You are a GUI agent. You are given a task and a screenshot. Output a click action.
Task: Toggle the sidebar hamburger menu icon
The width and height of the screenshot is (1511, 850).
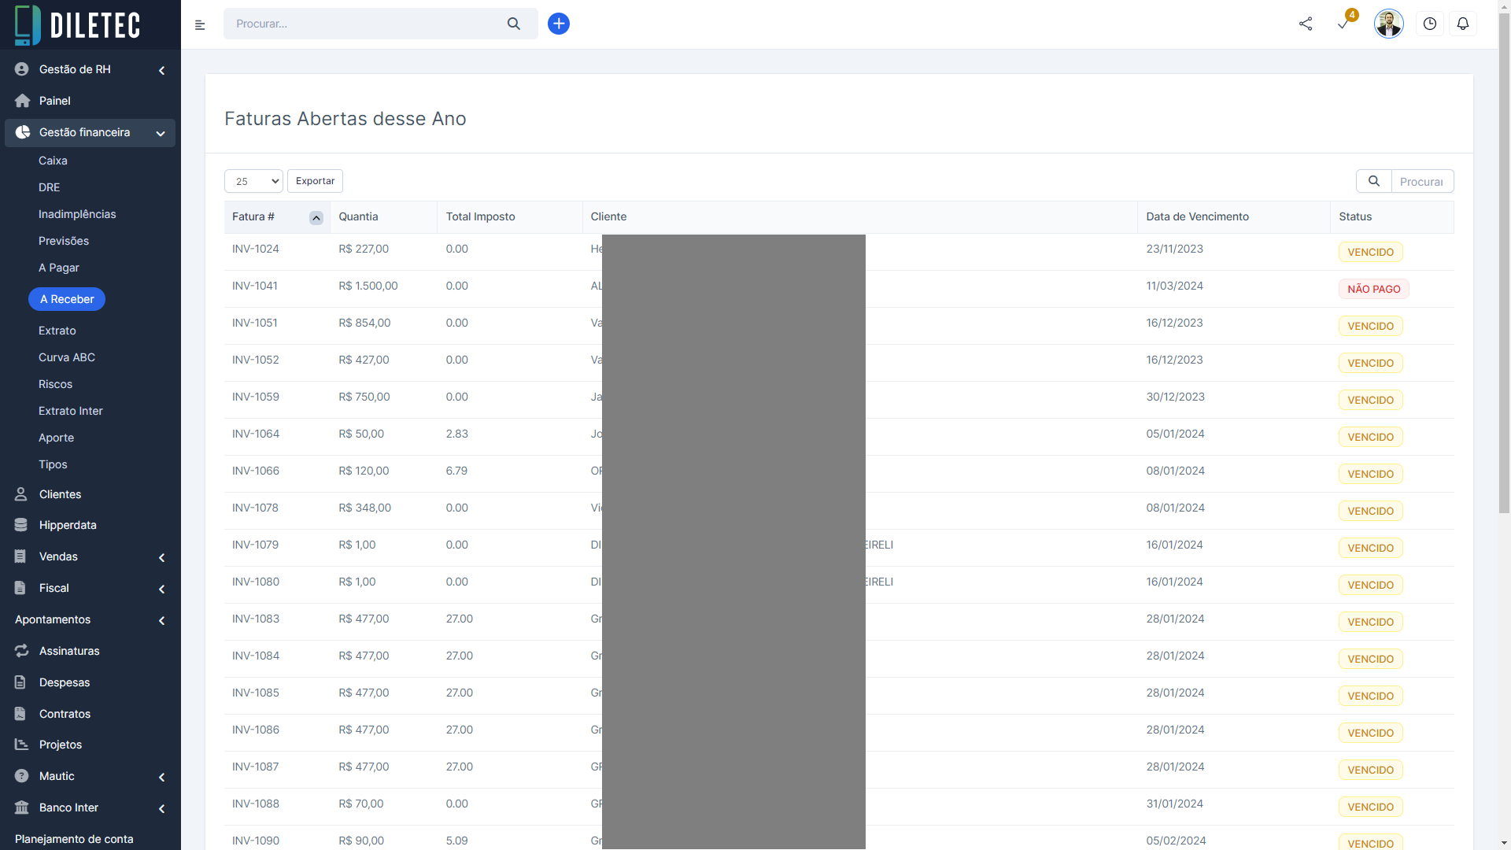(x=200, y=25)
